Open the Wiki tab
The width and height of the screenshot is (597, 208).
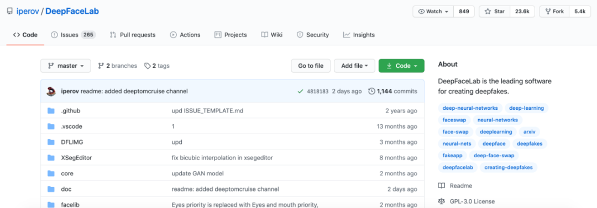pos(272,35)
